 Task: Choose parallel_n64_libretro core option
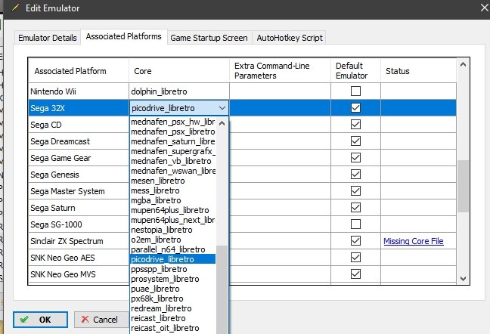173,249
